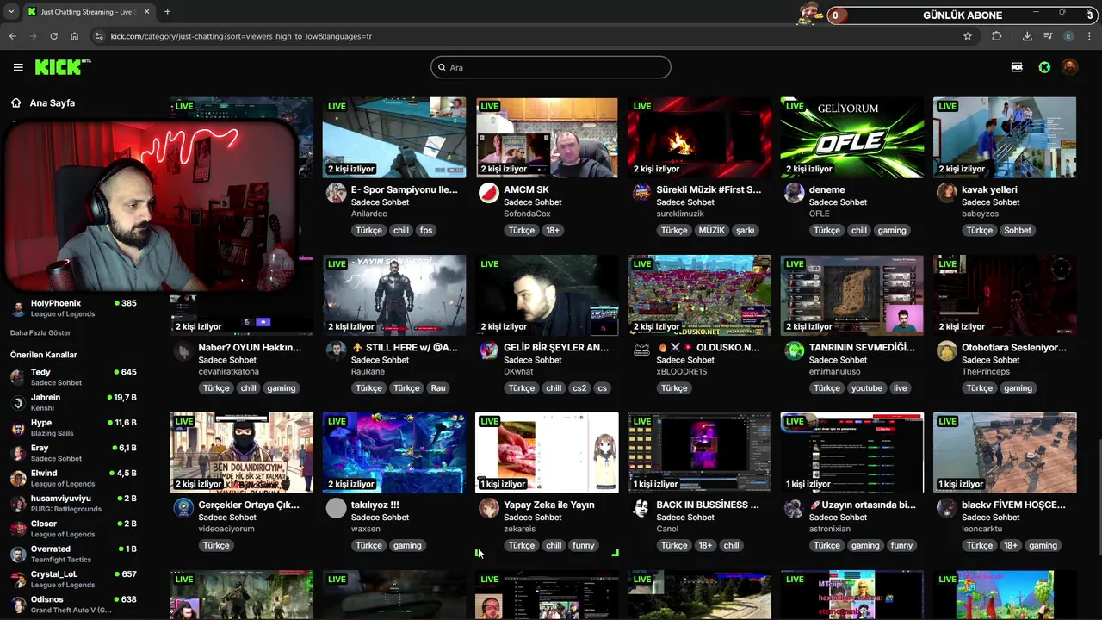Click ThePrinceps avatar icon

pyautogui.click(x=946, y=350)
